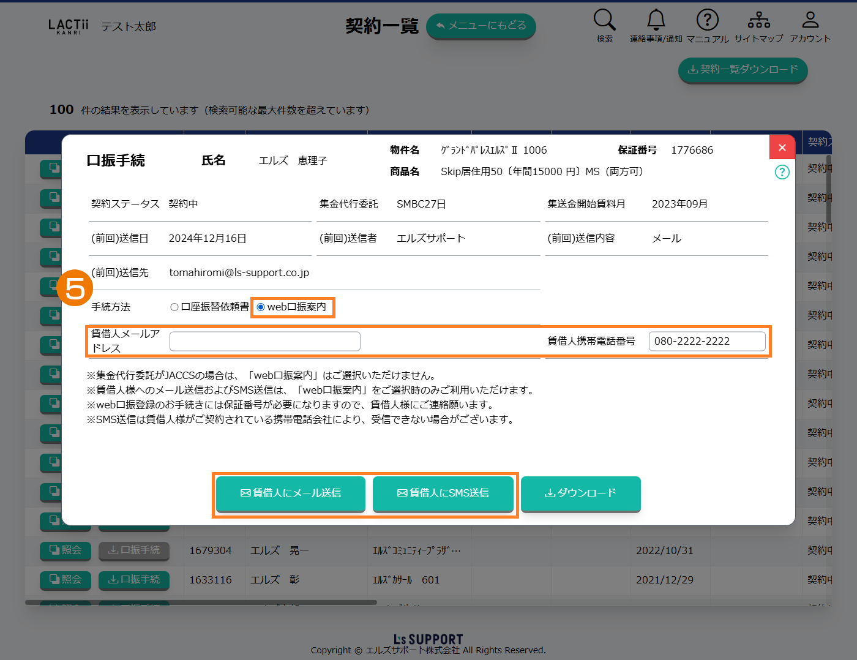
Task: Open the sitemap icon
Action: point(758,20)
